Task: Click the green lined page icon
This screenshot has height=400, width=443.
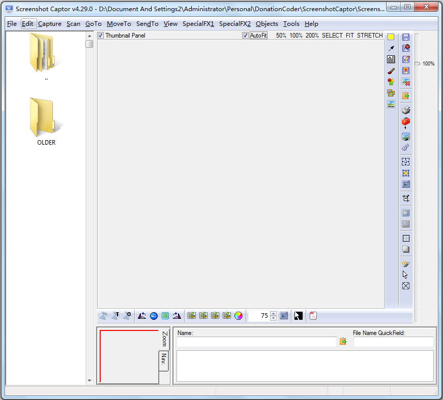Action: (165, 316)
